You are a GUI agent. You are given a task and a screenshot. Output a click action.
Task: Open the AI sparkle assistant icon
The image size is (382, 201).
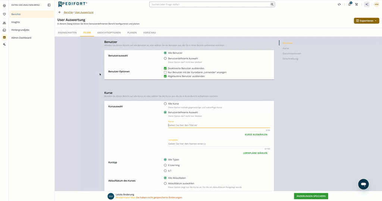367,4
